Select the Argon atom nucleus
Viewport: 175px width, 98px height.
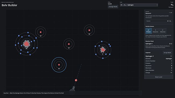(26, 44)
